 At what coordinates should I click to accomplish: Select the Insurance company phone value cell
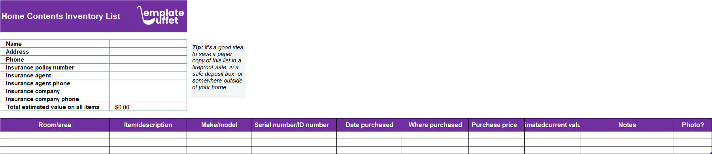click(148, 99)
